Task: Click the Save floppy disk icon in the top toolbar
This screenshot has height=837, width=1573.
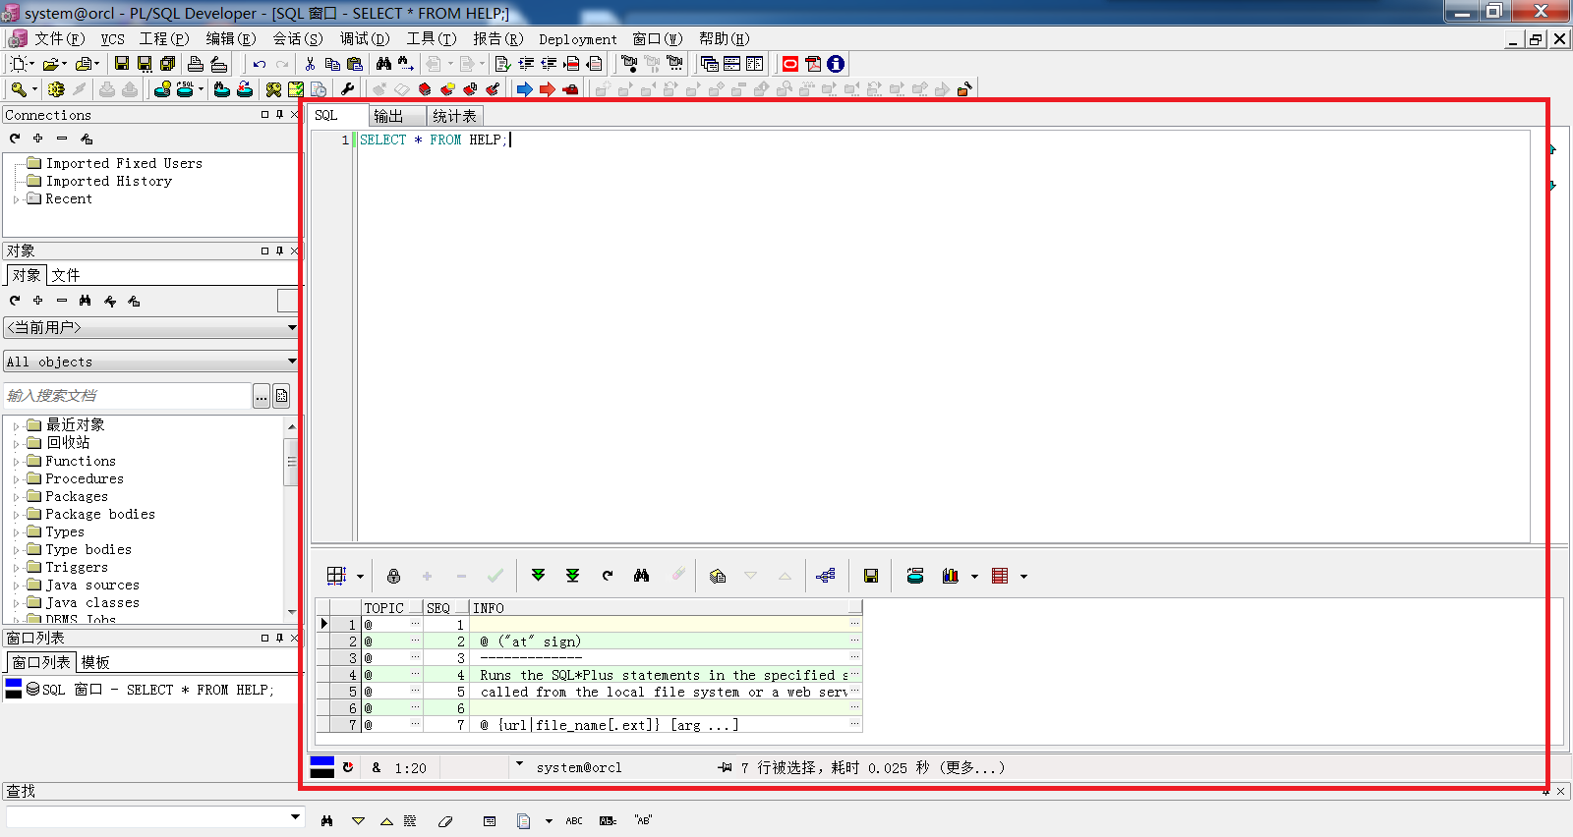Action: pos(122,64)
